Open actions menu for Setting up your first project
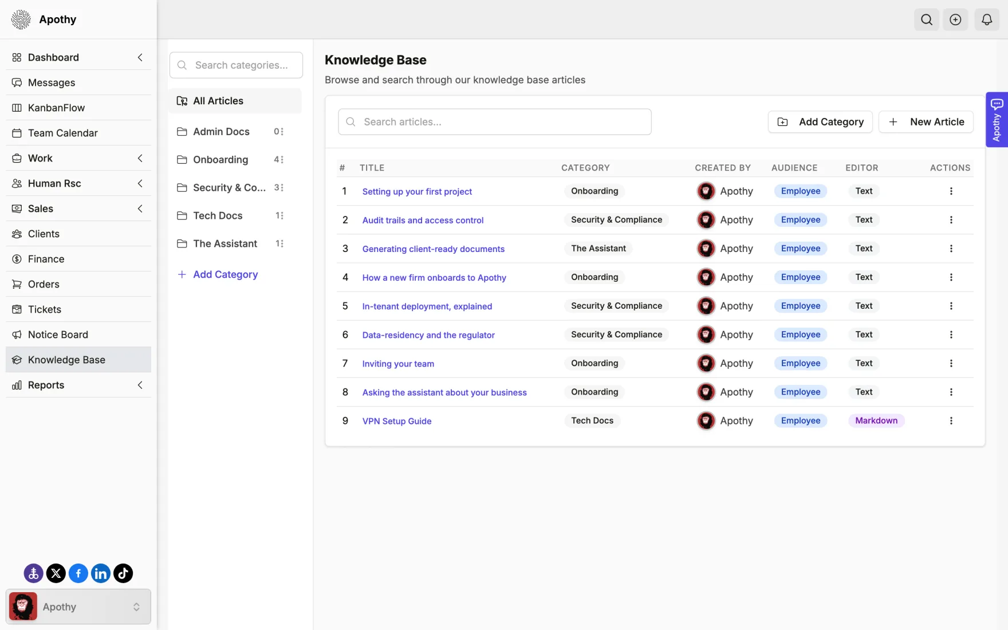This screenshot has width=1008, height=630. pos(951,191)
